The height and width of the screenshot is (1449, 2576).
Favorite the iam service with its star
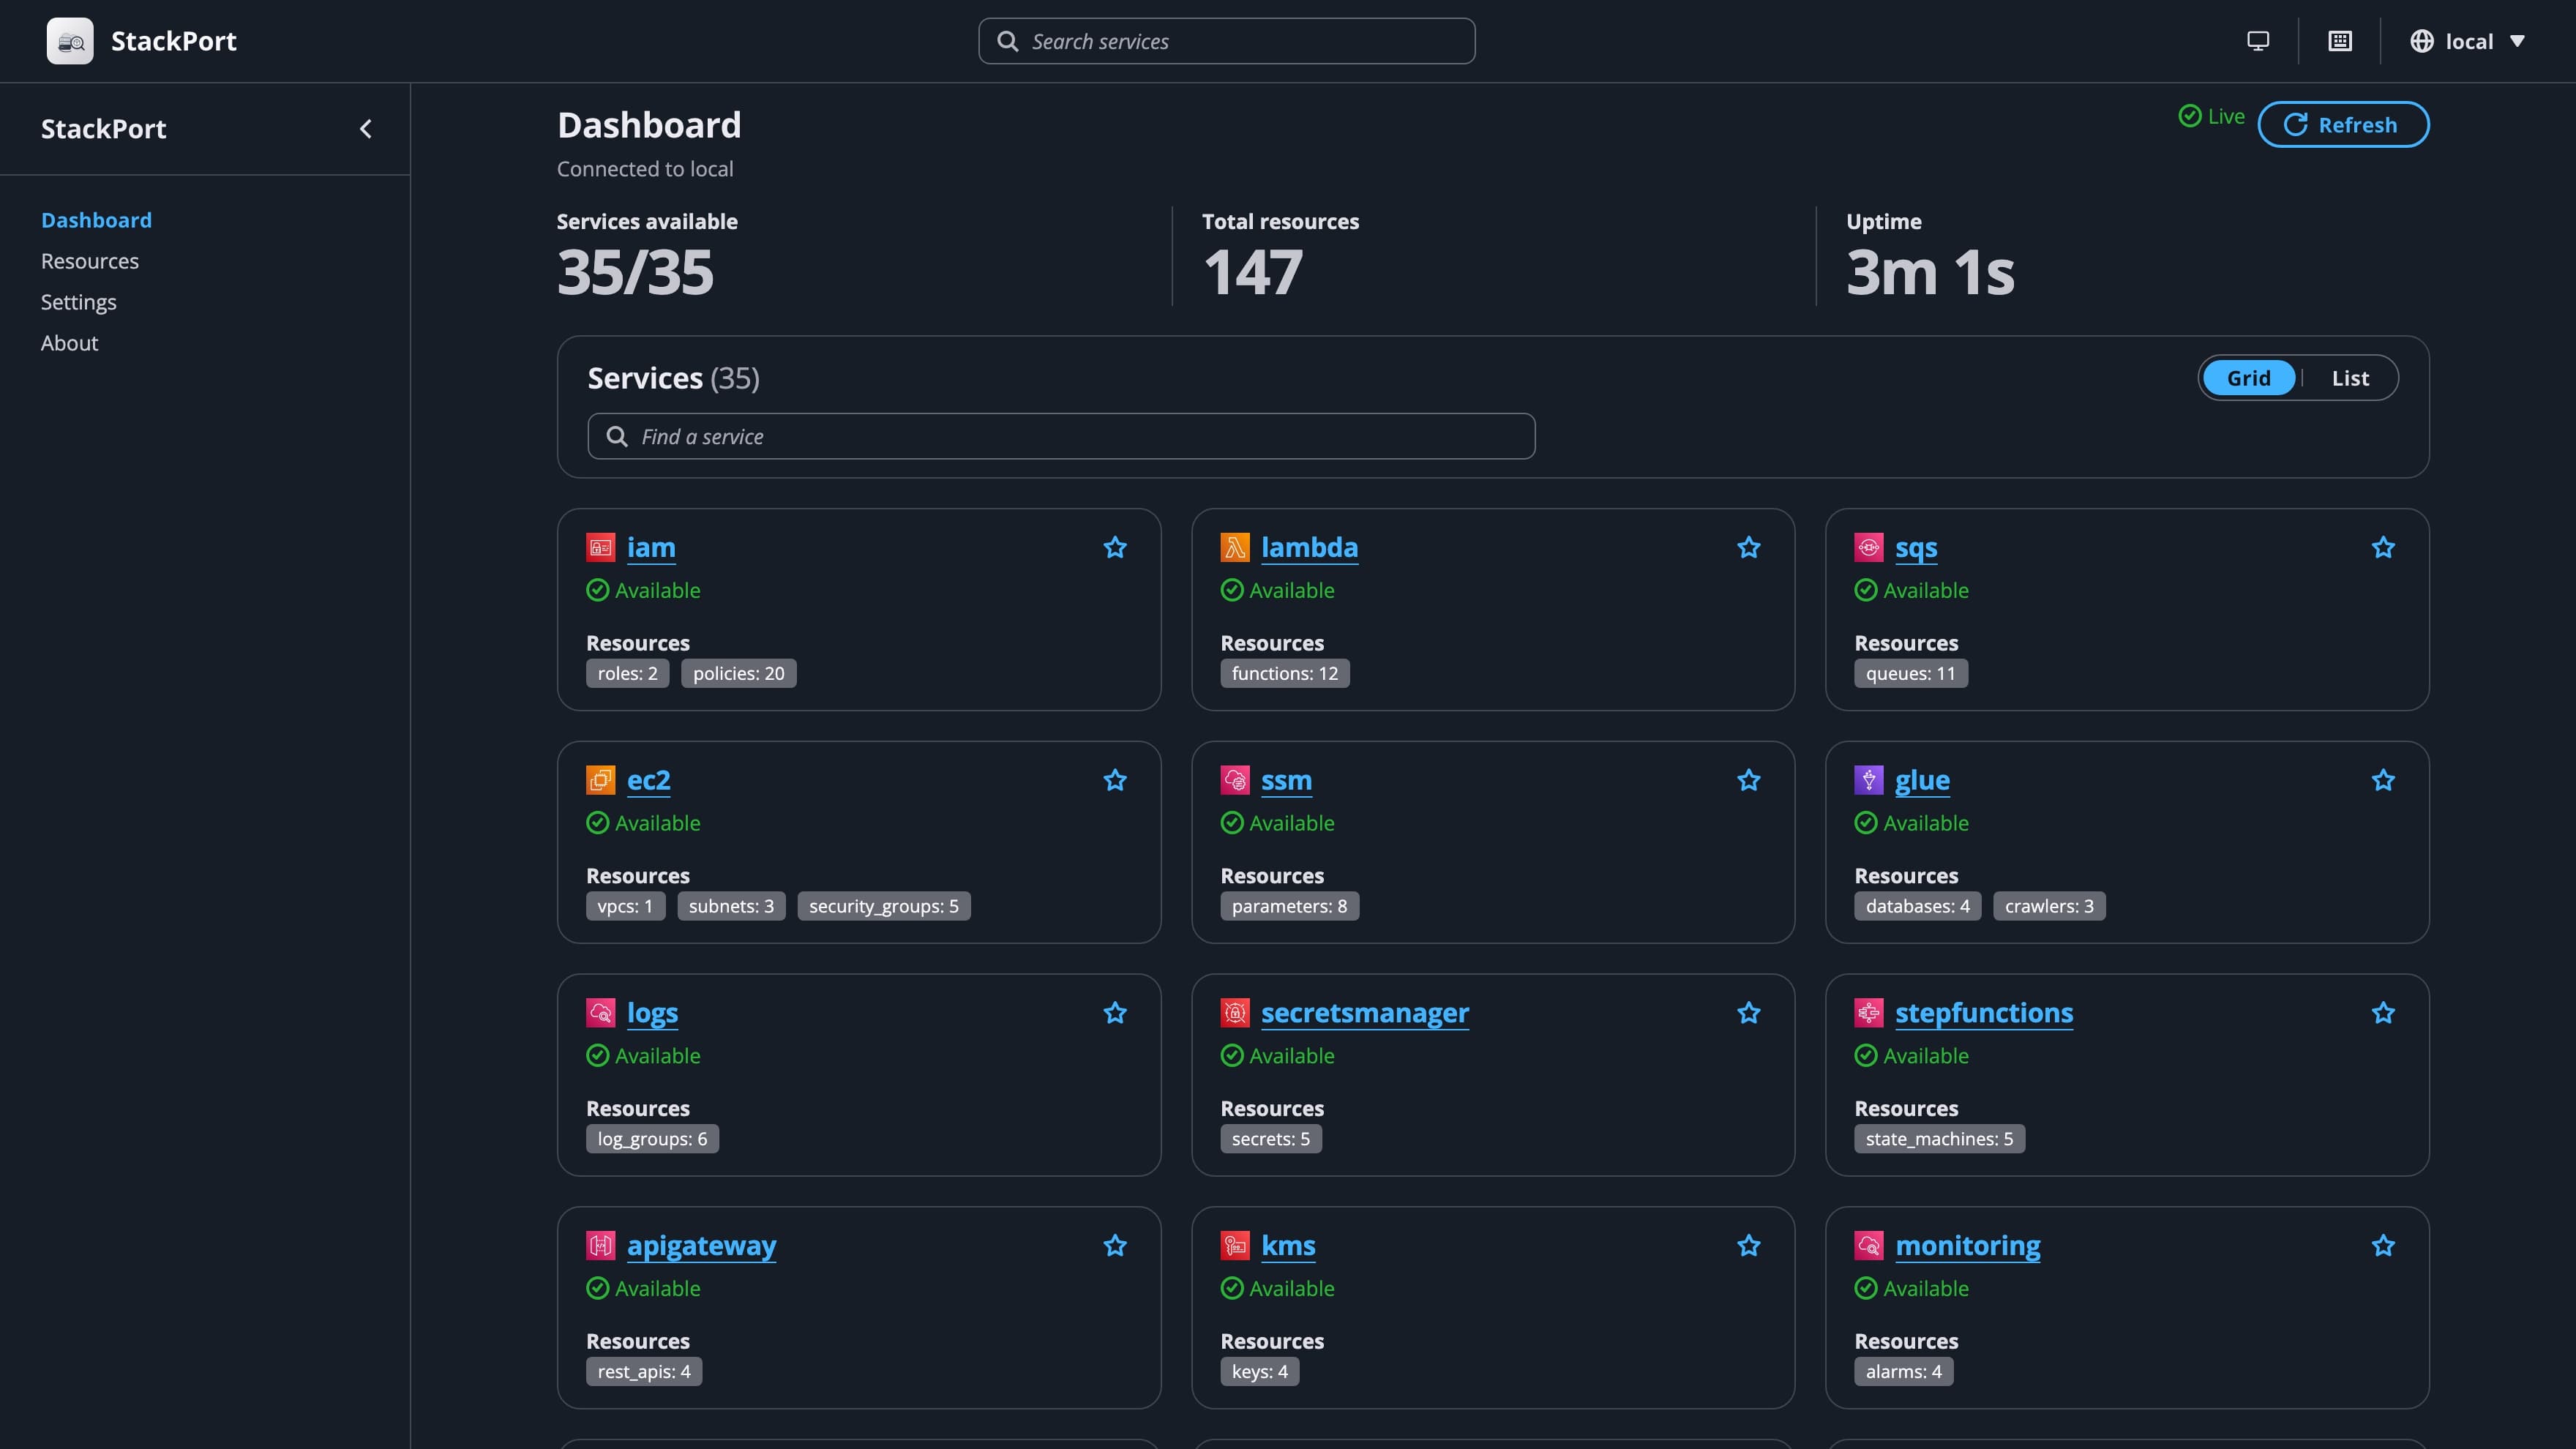click(x=1115, y=547)
